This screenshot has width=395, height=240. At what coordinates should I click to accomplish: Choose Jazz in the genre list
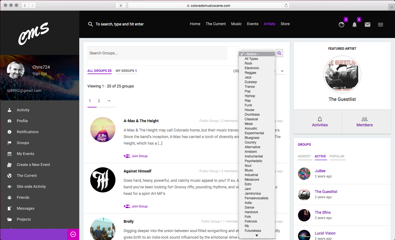(248, 77)
